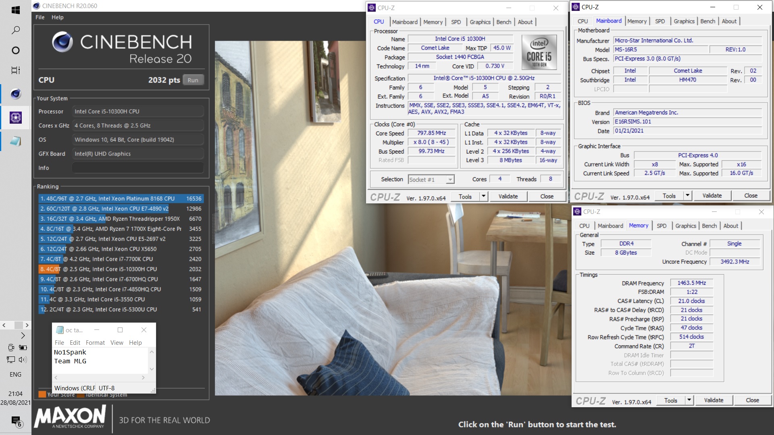The image size is (774, 435).
Task: Switch to SPD tab in the CPU-tab window
Action: coord(456,22)
